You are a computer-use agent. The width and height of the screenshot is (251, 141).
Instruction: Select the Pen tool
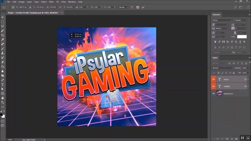point(2,80)
